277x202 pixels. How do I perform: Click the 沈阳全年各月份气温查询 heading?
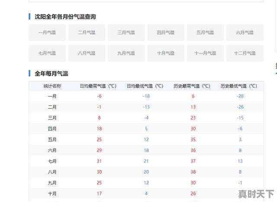coord(65,16)
